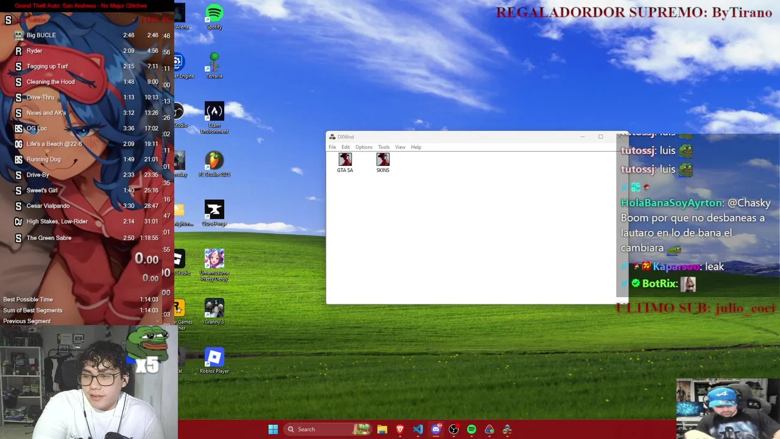Select the Granny 3 desktop shortcut
Viewport: 780px width, 439px height.
pos(214,312)
